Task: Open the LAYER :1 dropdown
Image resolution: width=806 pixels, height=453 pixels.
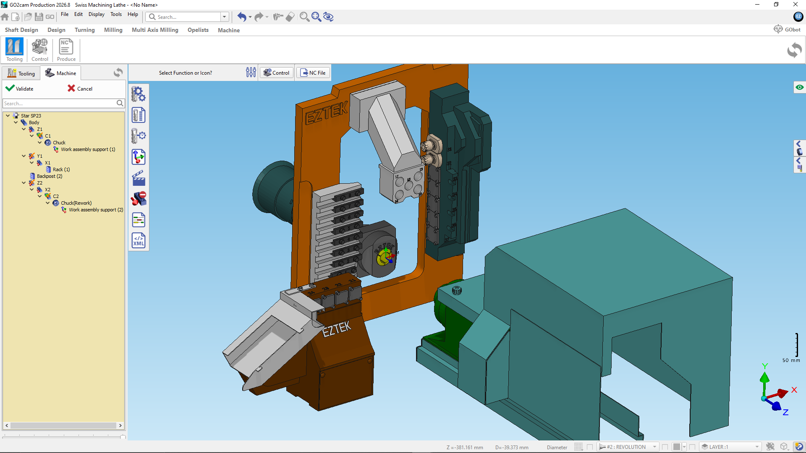Action: pos(730,447)
